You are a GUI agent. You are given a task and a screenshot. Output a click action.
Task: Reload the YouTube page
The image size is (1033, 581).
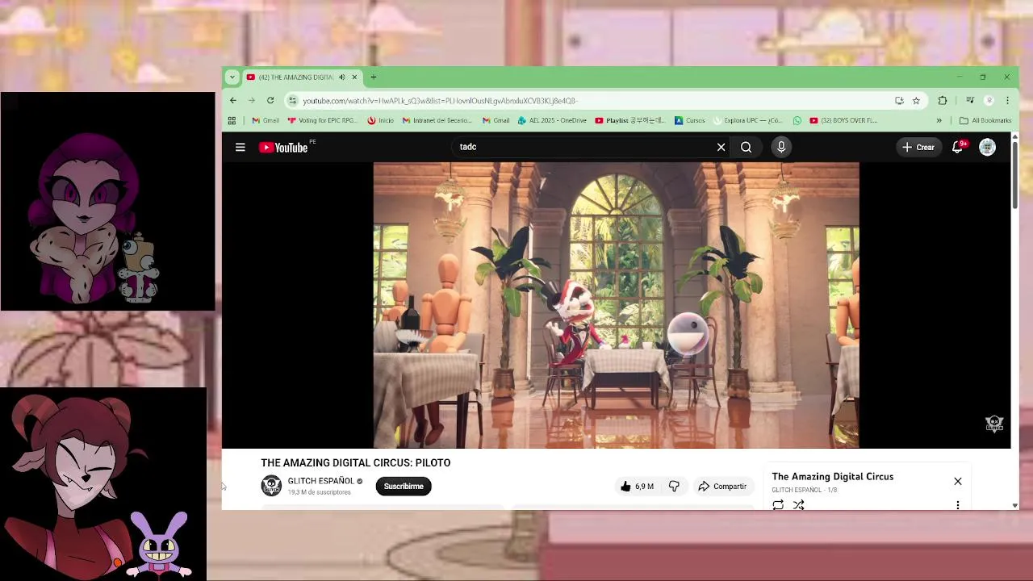tap(270, 101)
